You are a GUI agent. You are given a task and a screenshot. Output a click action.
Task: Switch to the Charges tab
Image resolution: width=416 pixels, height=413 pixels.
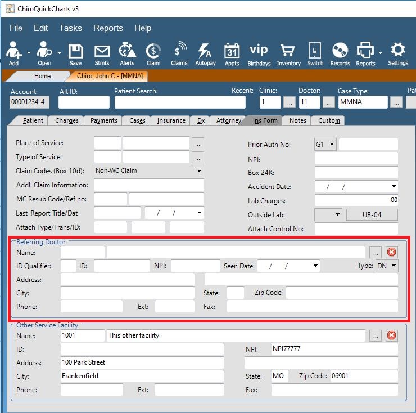click(x=67, y=120)
